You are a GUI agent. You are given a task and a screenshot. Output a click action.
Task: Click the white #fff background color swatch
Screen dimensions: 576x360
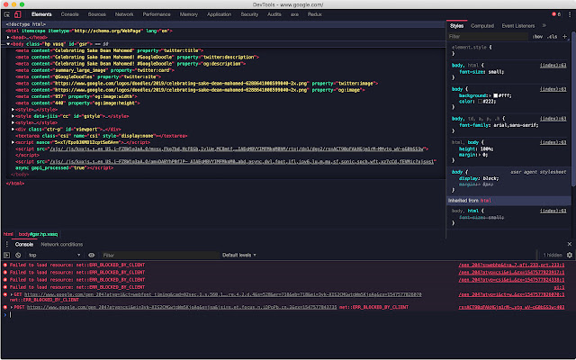click(x=495, y=95)
